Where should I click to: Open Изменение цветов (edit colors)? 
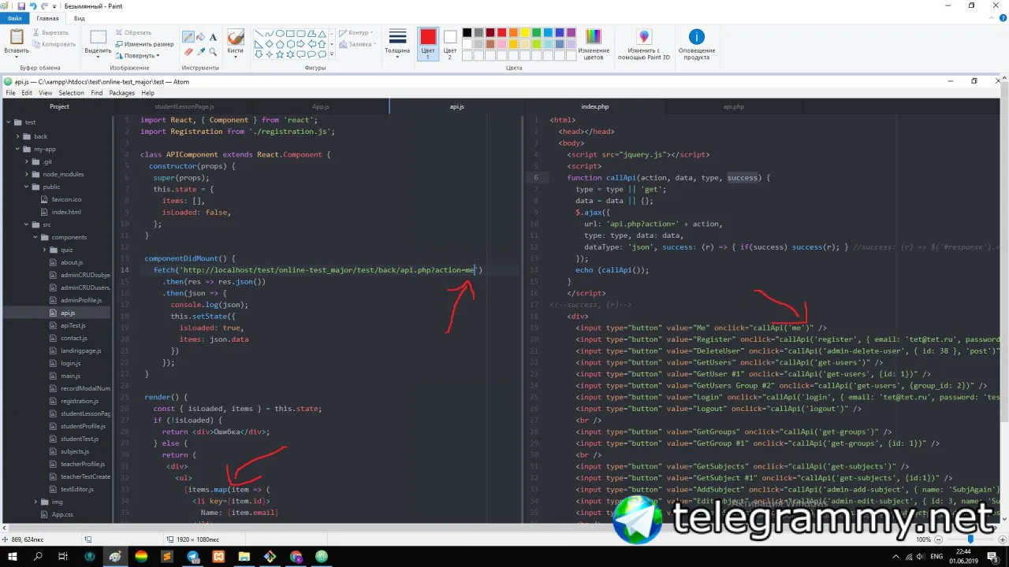click(x=594, y=44)
